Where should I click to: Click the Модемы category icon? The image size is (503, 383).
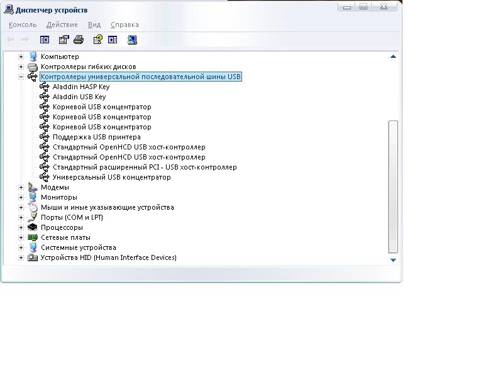click(x=33, y=187)
